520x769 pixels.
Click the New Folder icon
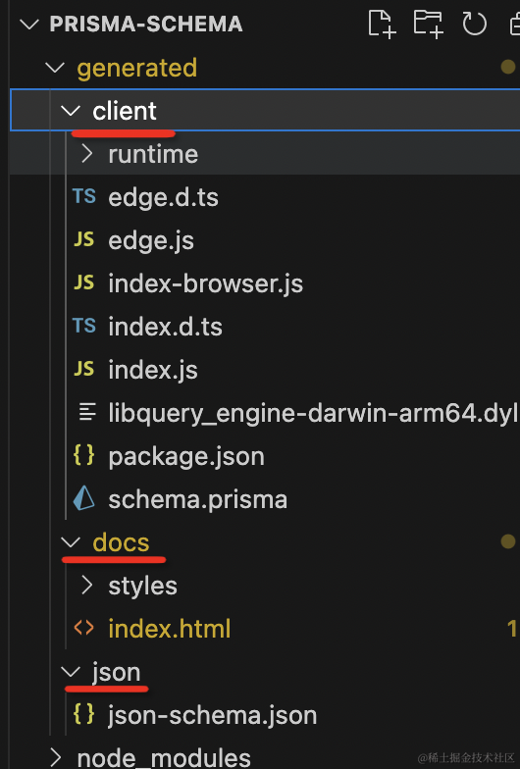(x=428, y=24)
